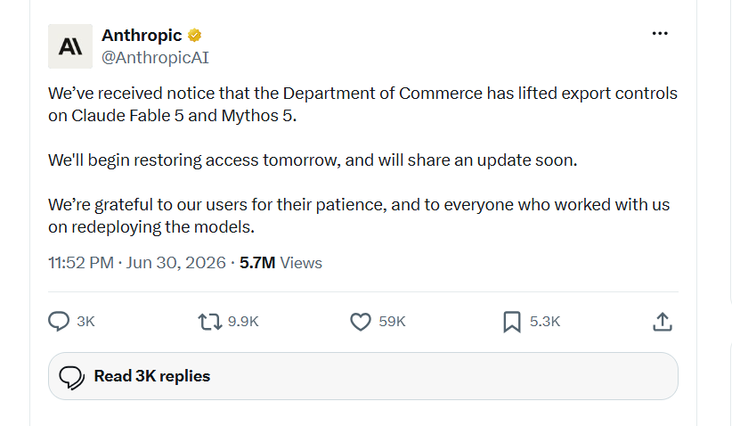Open the Anthropic display name link

pos(142,35)
